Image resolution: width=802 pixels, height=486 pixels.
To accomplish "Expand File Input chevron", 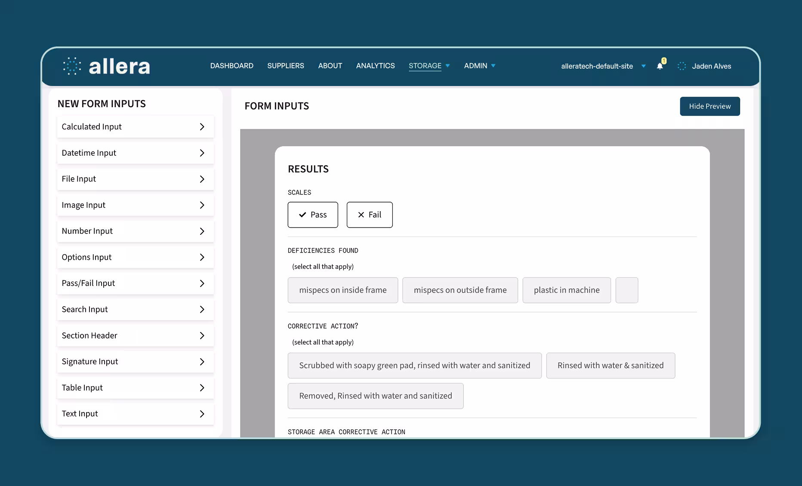I will (x=202, y=179).
